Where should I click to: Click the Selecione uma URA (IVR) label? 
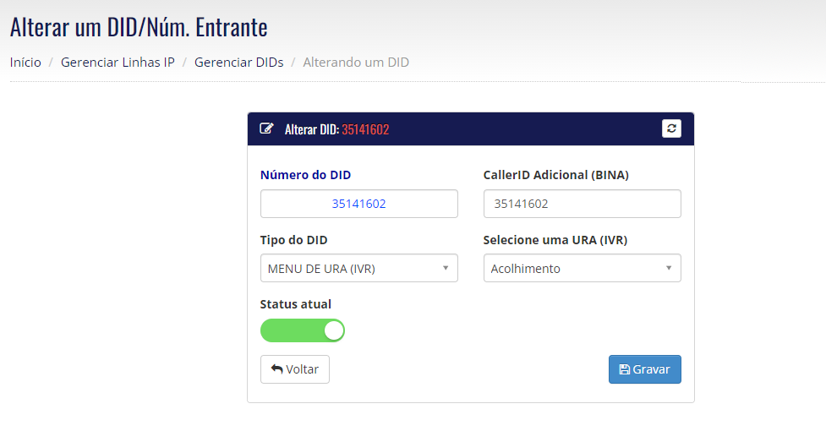pos(555,240)
